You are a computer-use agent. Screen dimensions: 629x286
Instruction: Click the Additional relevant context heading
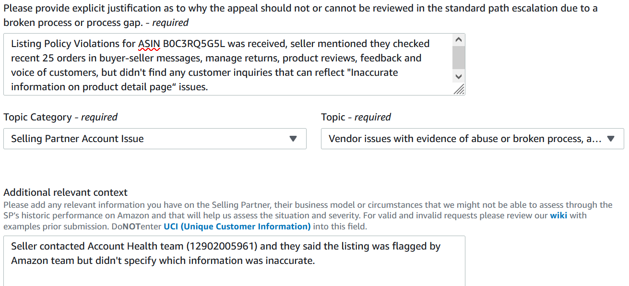pyautogui.click(x=66, y=192)
